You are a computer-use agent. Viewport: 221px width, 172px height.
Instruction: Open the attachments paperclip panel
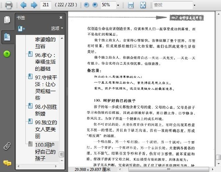pos(7,146)
